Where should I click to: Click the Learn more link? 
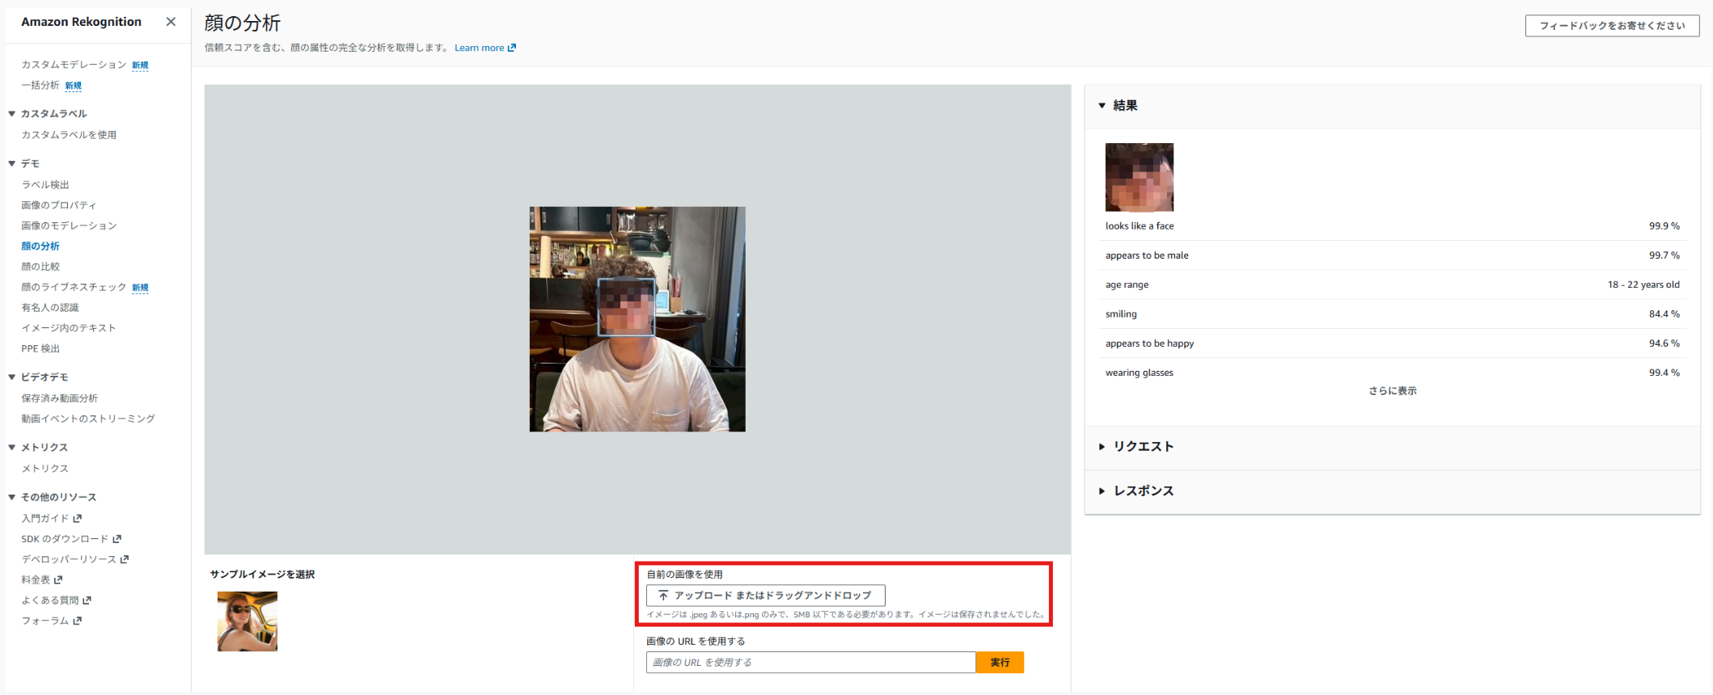tap(484, 48)
